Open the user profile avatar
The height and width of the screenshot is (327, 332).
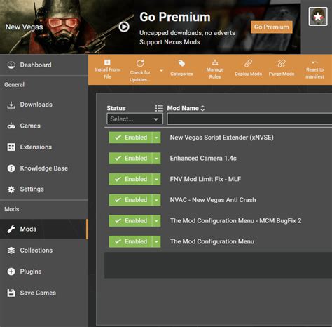pyautogui.click(x=318, y=16)
